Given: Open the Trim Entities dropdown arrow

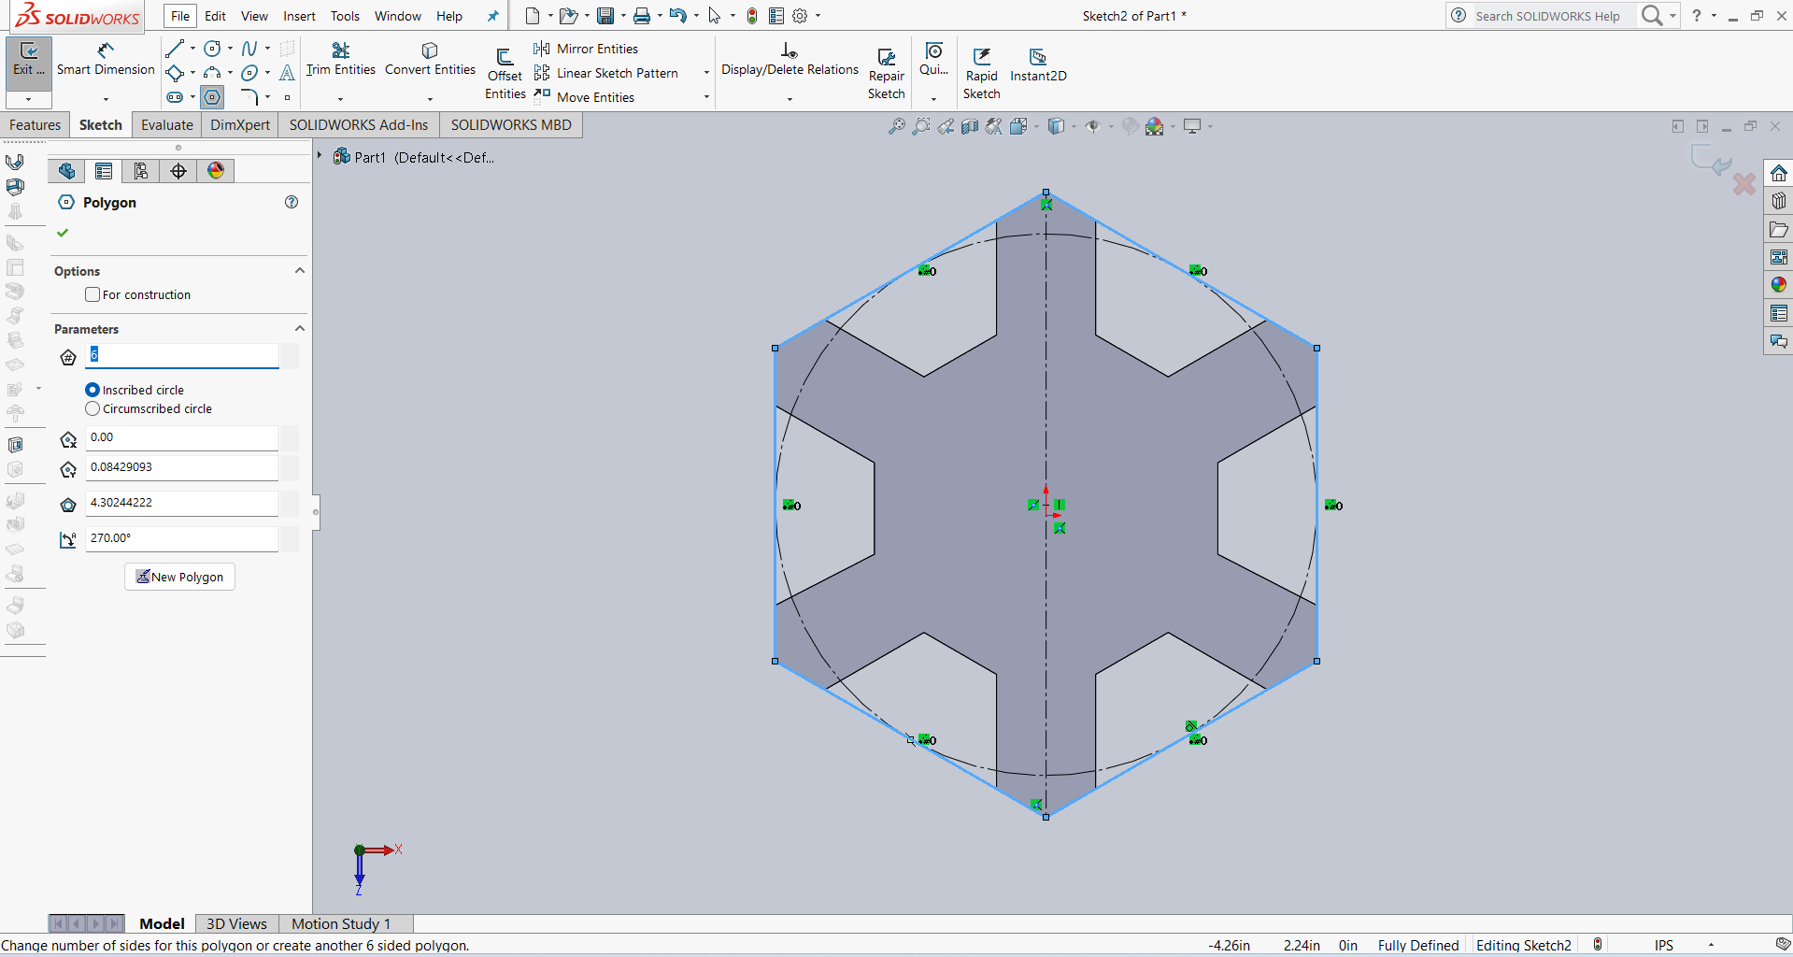Looking at the screenshot, I should coord(340,98).
